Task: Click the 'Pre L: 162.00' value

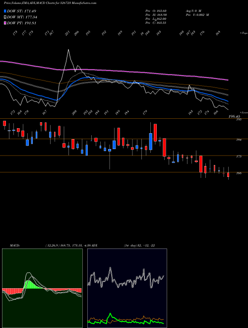Action: point(156,19)
